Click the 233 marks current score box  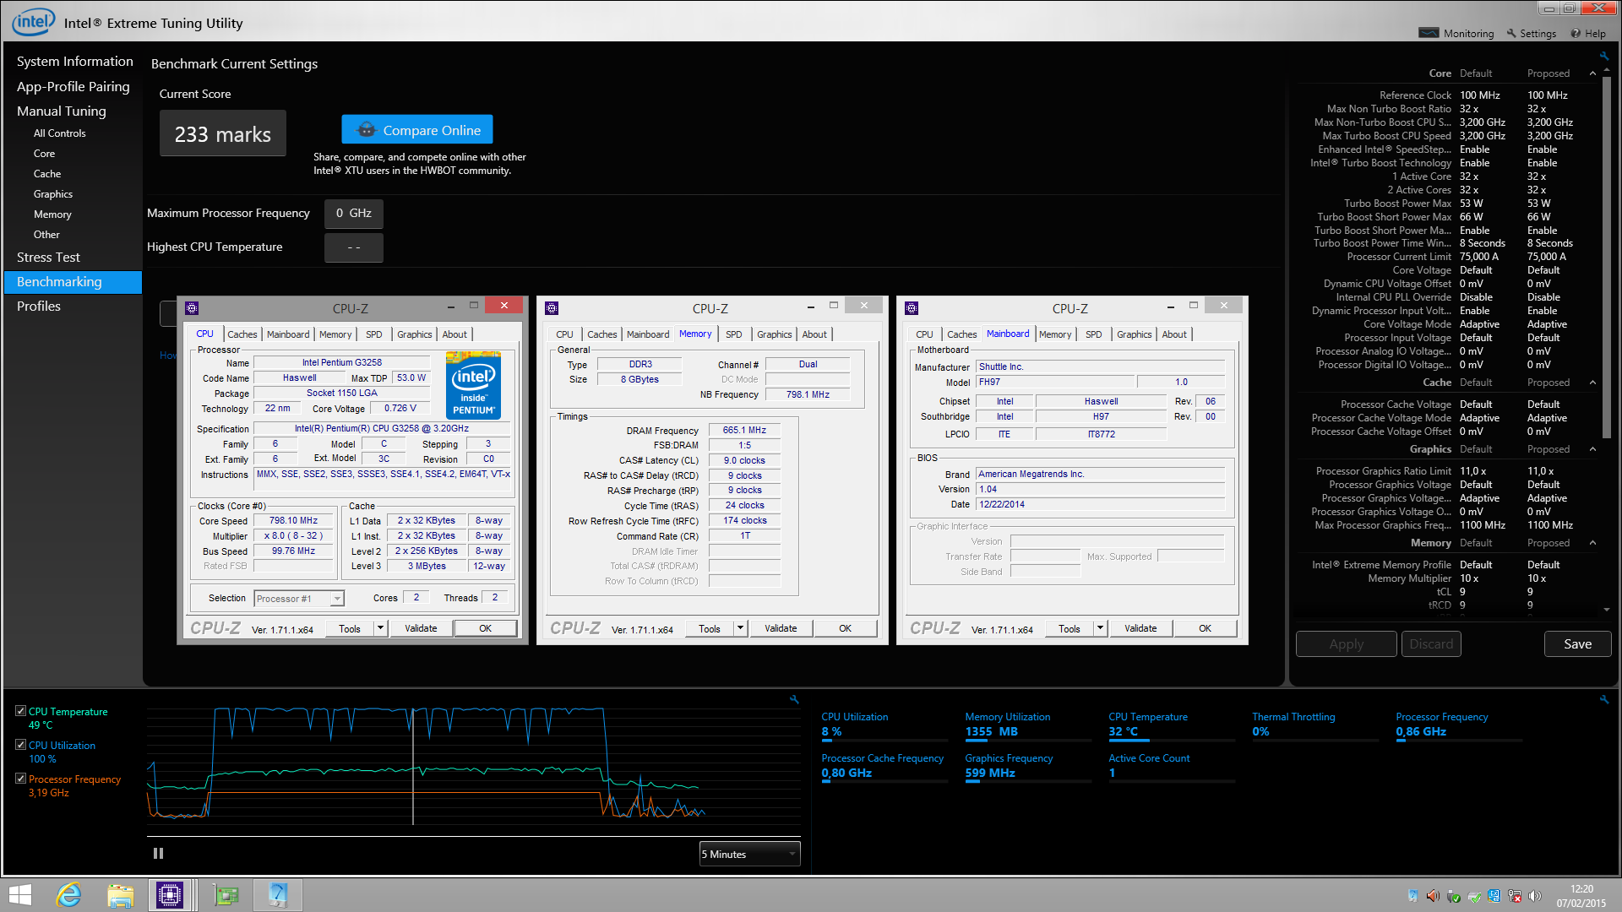223,133
